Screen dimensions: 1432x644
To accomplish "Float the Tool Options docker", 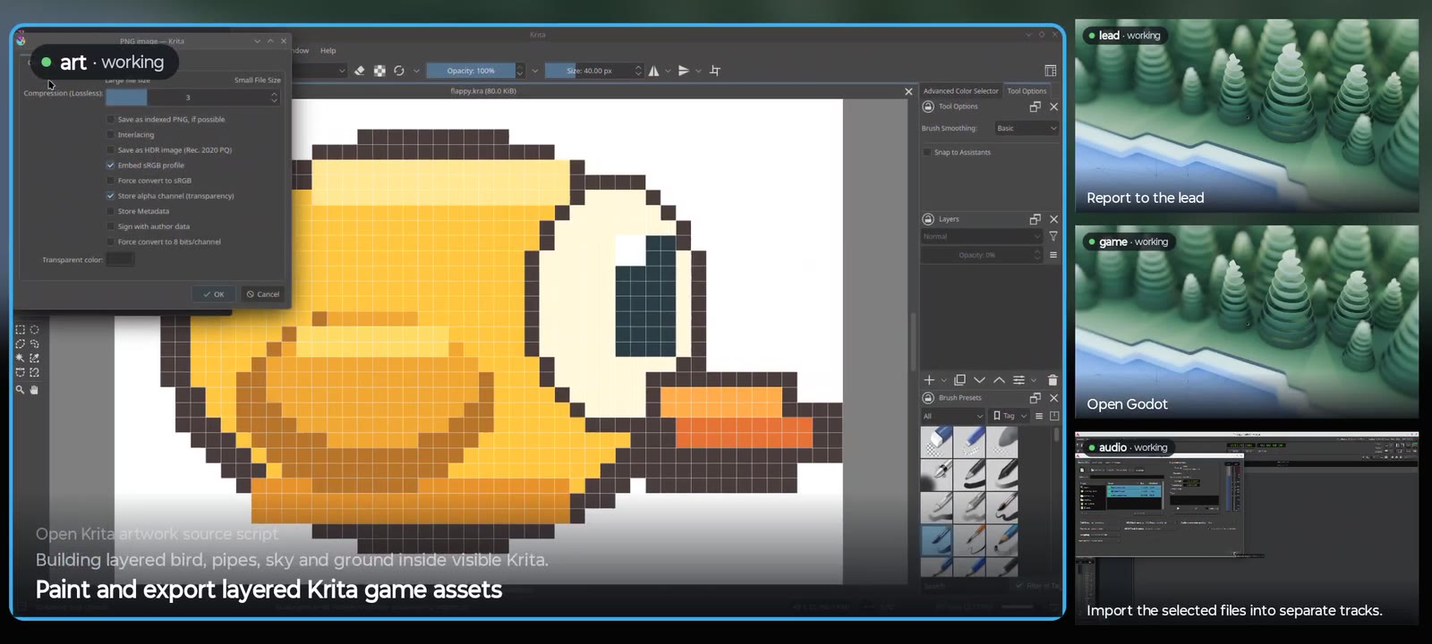I will 1036,106.
